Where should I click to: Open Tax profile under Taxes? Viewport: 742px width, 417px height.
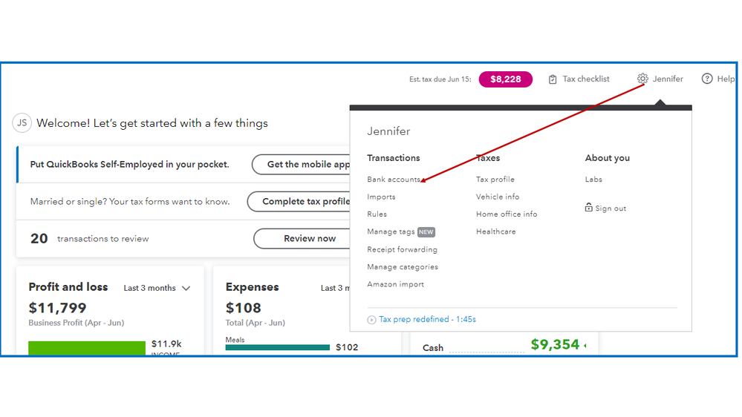click(x=495, y=180)
